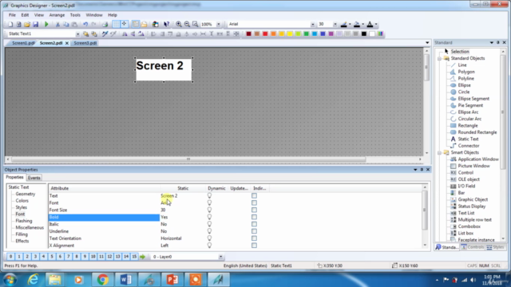
Task: Zoom out with the magnifier minus icon
Action: click(187, 25)
